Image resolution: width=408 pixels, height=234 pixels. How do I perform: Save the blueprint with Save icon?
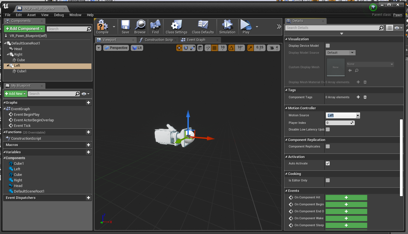tap(125, 27)
